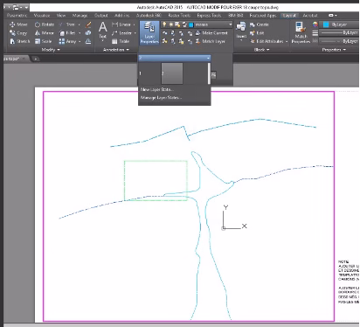Open the Raster Tools ribbon tab
Screen dimensions: 360x327
179,15
